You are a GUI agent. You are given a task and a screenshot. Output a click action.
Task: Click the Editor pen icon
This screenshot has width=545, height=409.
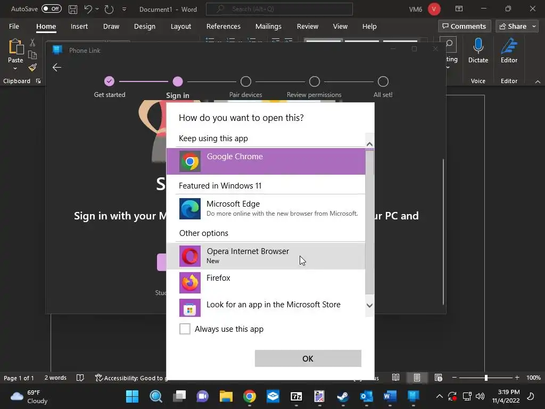pyautogui.click(x=509, y=46)
